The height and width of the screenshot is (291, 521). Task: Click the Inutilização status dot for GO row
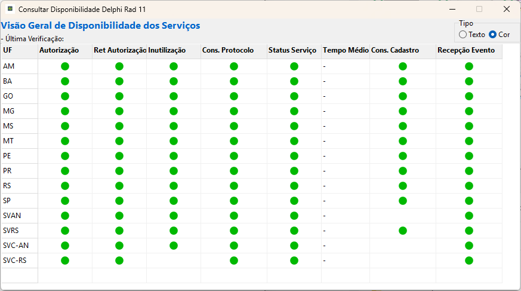pos(174,96)
